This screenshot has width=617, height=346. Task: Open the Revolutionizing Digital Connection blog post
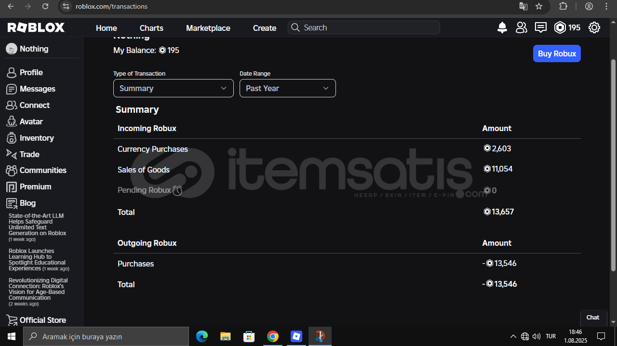pyautogui.click(x=38, y=292)
